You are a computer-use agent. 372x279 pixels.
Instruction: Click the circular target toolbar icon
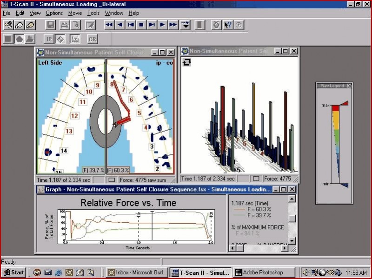[x=239, y=25]
